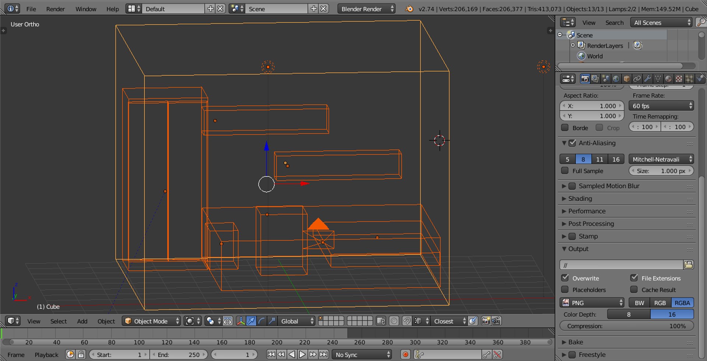Open the 3D viewport Select menu
The height and width of the screenshot is (361, 707).
pyautogui.click(x=59, y=321)
